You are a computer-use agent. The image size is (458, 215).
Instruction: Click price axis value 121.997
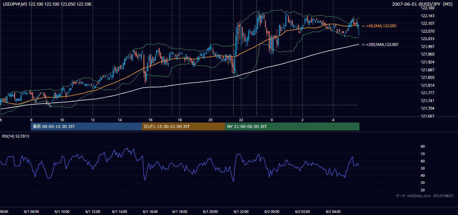pyautogui.click(x=428, y=47)
